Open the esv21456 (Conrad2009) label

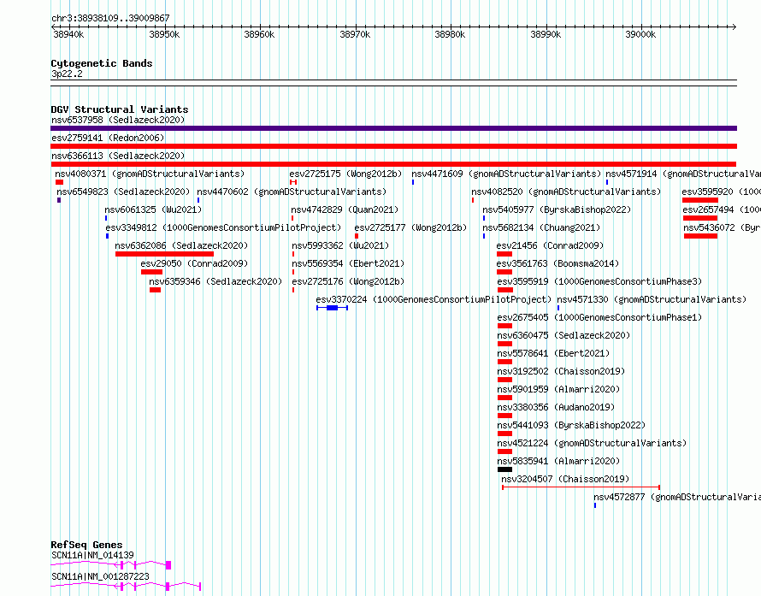coord(550,245)
